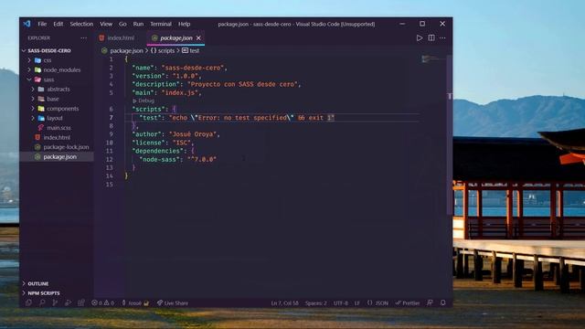Open the Search view icon in bottom bar

42,302
